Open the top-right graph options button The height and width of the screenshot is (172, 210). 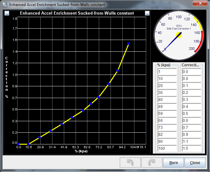pos(147,13)
